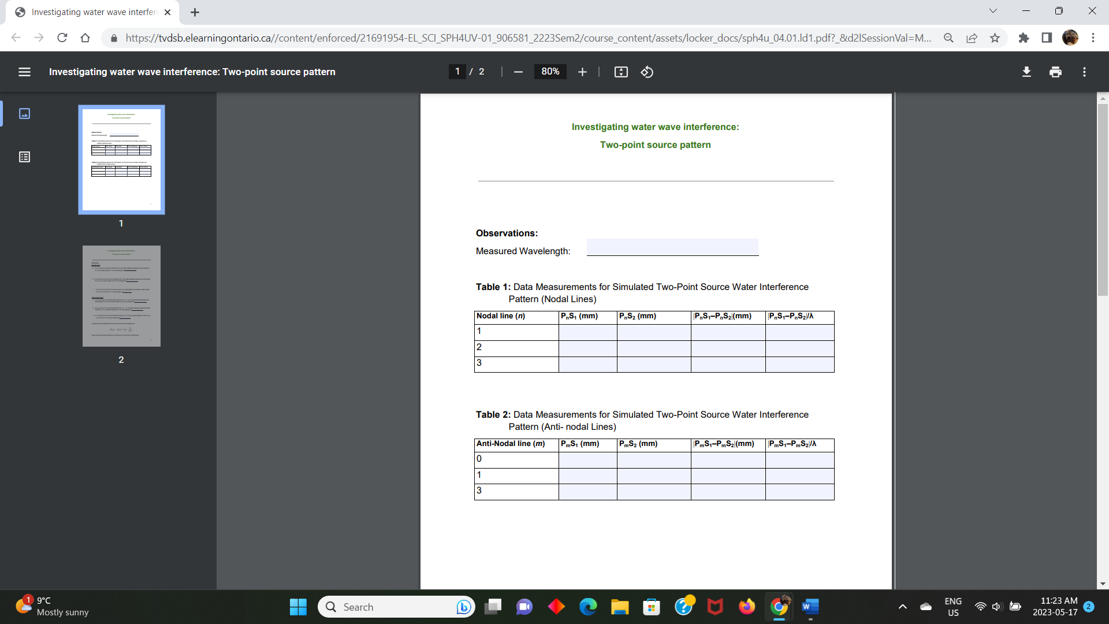1109x624 pixels.
Task: Print the current PDF
Action: [1055, 72]
